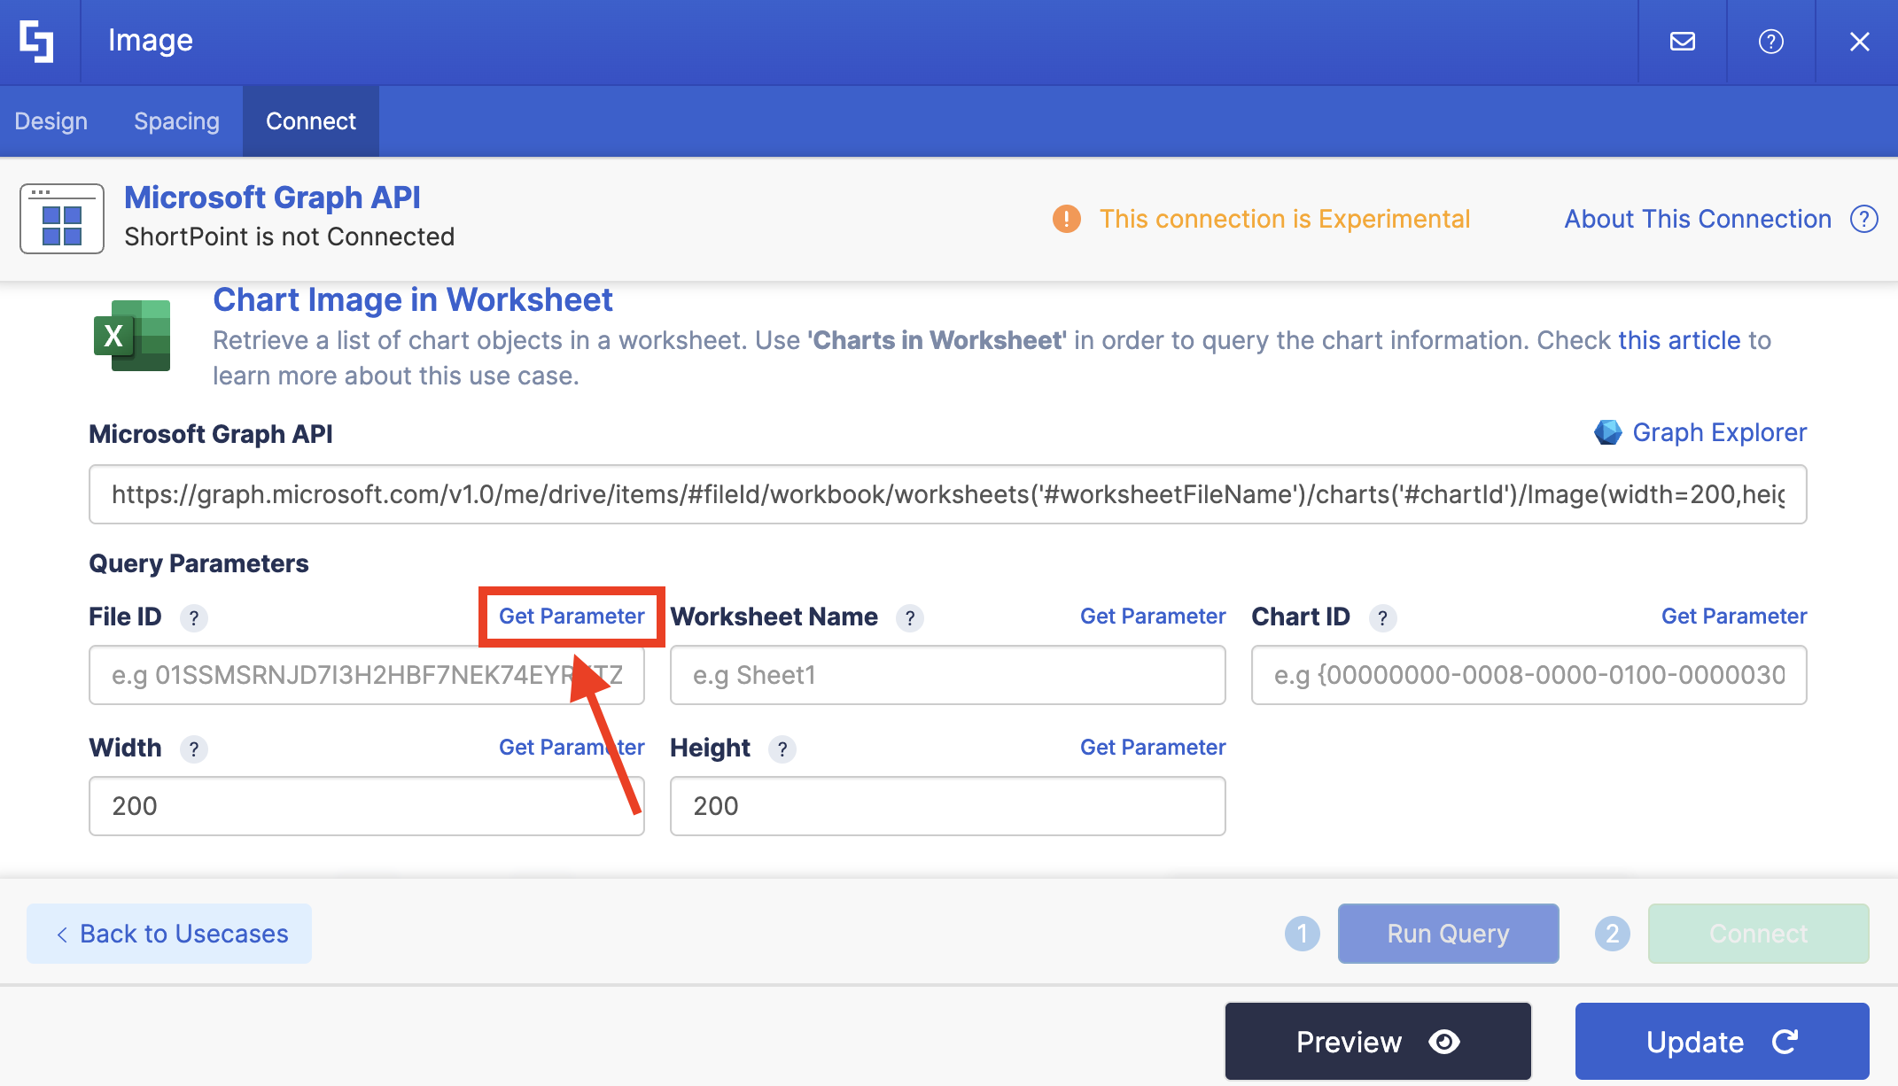The height and width of the screenshot is (1086, 1898).
Task: Click the Height input field
Action: click(x=947, y=806)
